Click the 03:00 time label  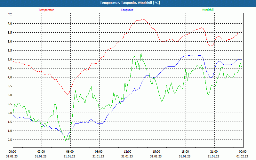tap(42, 152)
